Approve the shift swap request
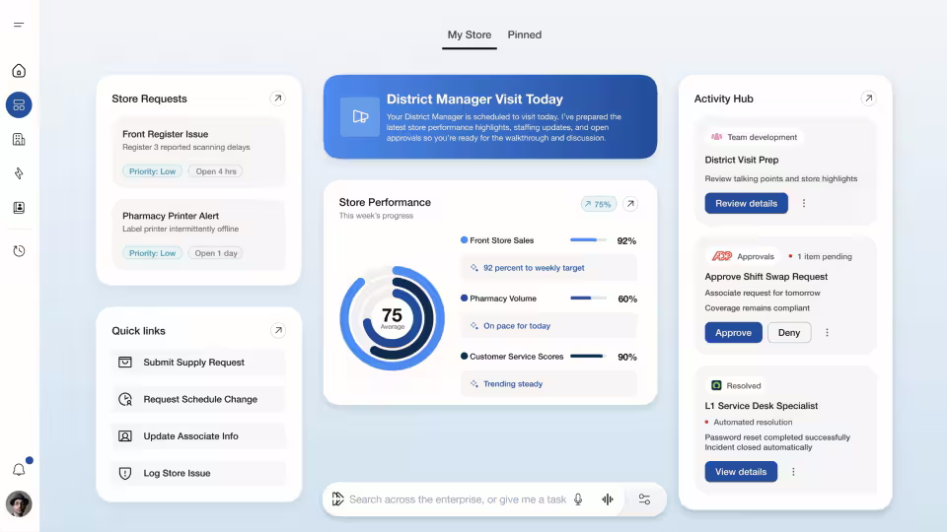 tap(733, 333)
